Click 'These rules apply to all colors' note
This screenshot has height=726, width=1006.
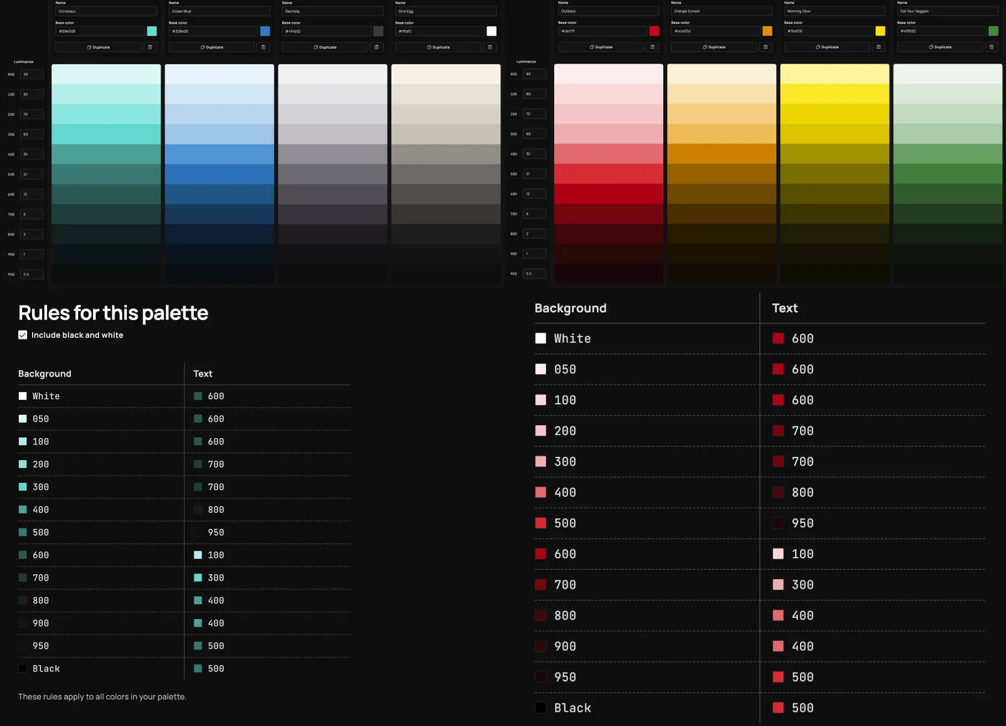tap(102, 697)
